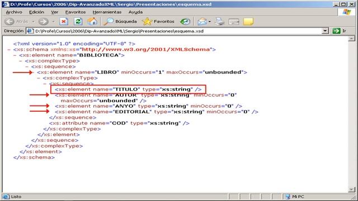Click the scrollbar down arrow
Viewport: 358px width, 201px height.
pos(352,189)
